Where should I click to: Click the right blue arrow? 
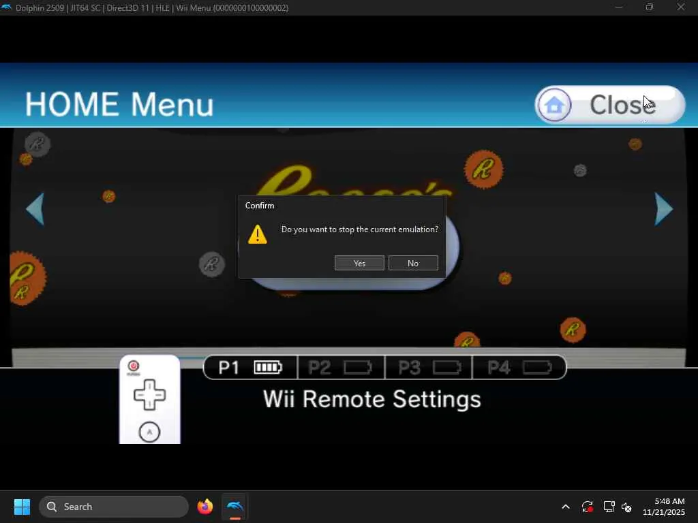coord(663,208)
